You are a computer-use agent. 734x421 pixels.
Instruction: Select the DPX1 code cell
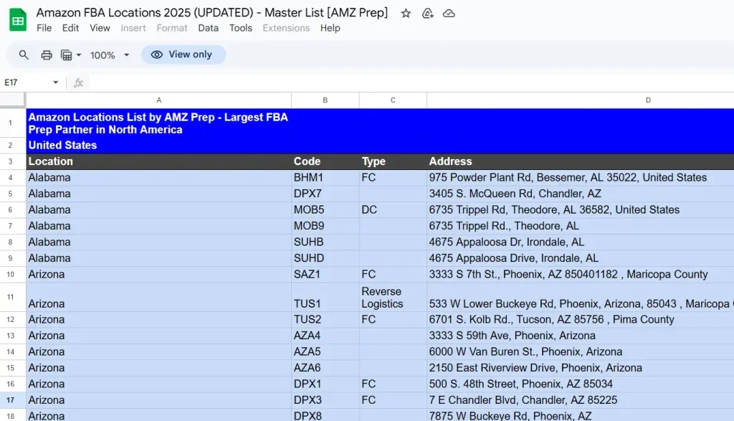[325, 384]
